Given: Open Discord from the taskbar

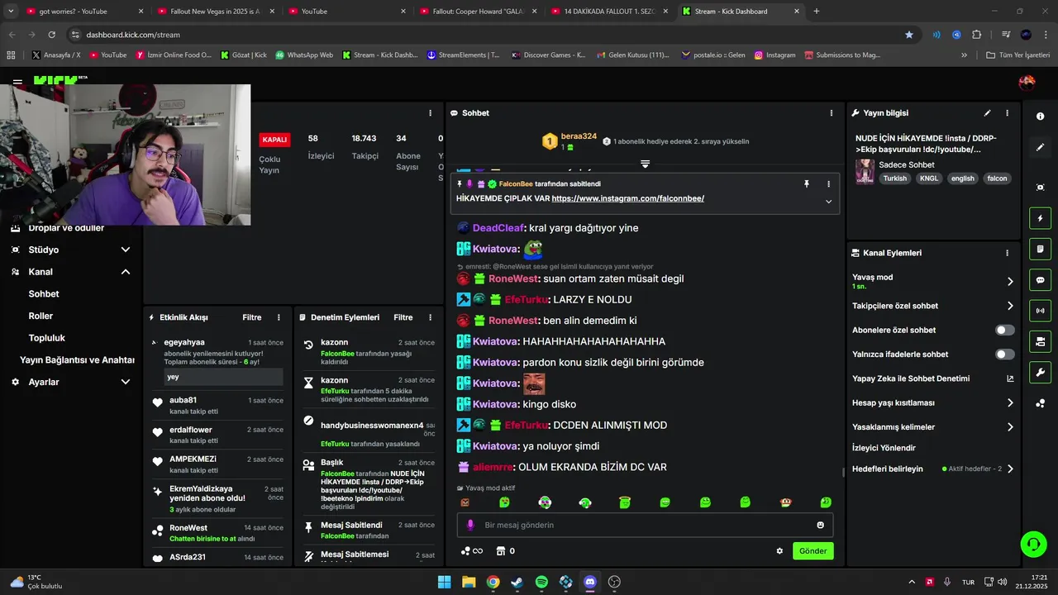Looking at the screenshot, I should [590, 582].
